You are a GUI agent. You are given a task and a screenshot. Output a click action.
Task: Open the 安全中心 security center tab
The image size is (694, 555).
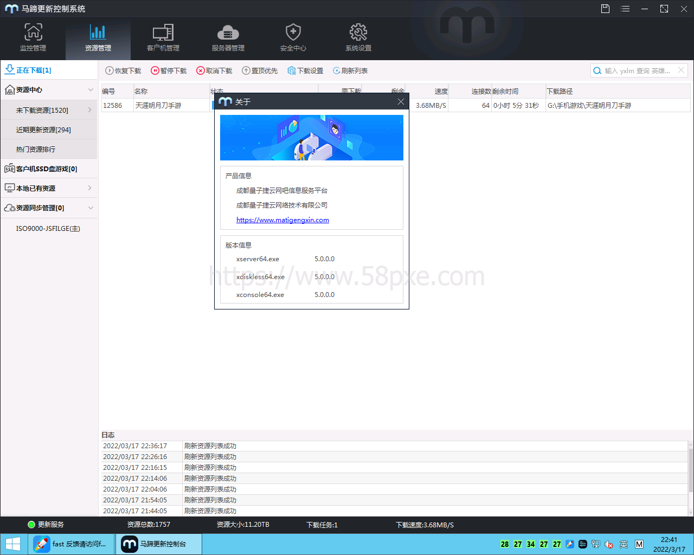tap(293, 38)
